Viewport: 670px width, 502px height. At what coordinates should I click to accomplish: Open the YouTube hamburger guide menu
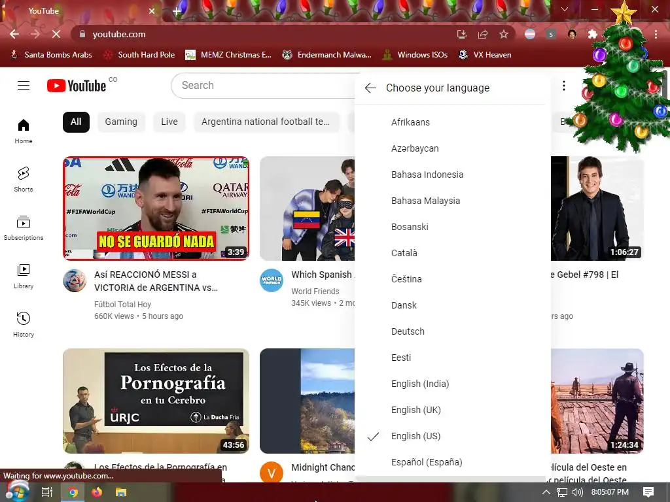[24, 86]
